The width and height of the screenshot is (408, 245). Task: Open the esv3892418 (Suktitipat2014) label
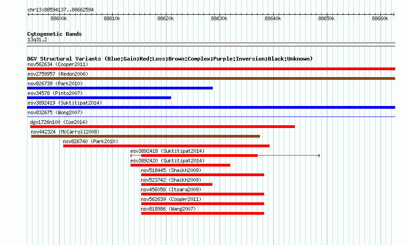coord(167,151)
